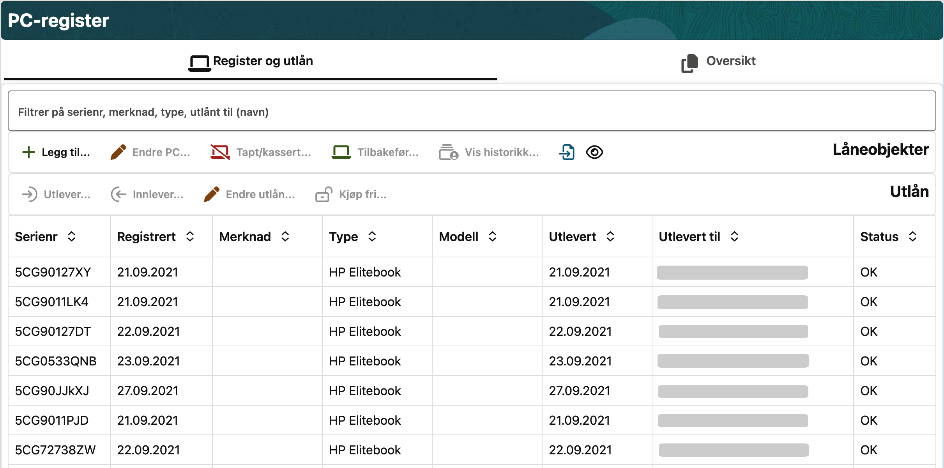Click the red Tapt/kassert crossed laptop icon
This screenshot has width=944, height=468.
(x=220, y=152)
